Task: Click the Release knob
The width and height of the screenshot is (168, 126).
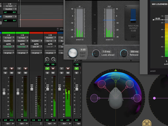Action: point(124,53)
